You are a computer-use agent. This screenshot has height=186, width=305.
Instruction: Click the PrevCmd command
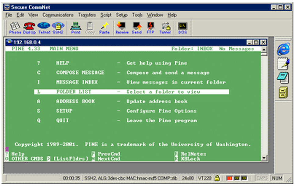pos(109,154)
